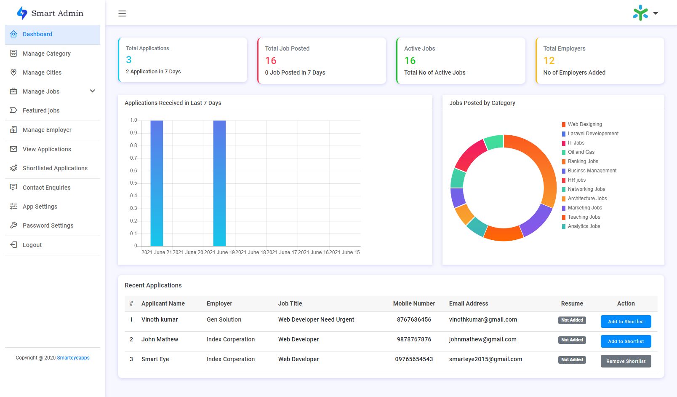Click the Smart Admin lightning logo
The width and height of the screenshot is (677, 397).
(x=22, y=13)
